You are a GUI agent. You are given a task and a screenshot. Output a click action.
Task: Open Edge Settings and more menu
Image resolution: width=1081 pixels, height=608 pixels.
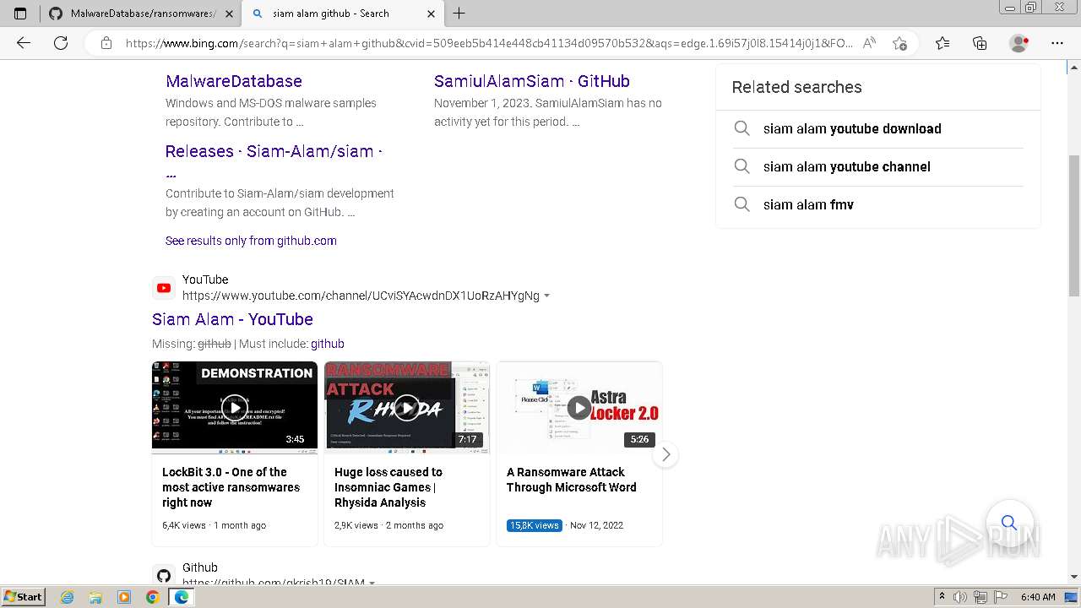(x=1057, y=43)
